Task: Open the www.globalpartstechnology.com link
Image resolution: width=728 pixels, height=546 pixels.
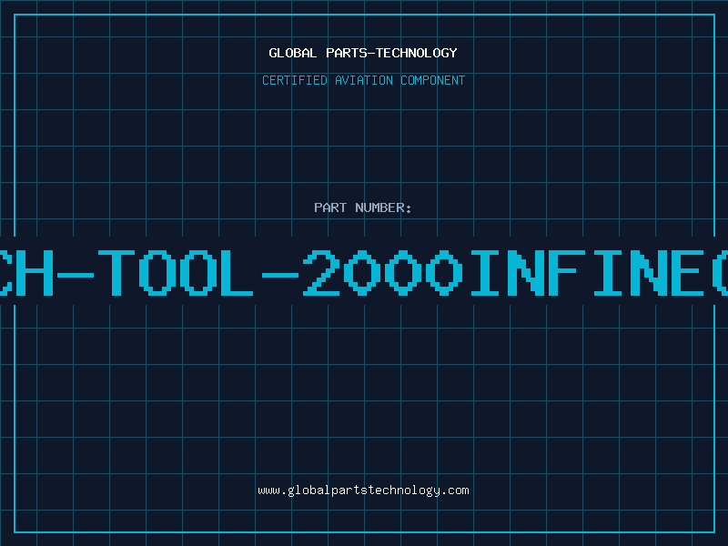Action: [x=363, y=490]
